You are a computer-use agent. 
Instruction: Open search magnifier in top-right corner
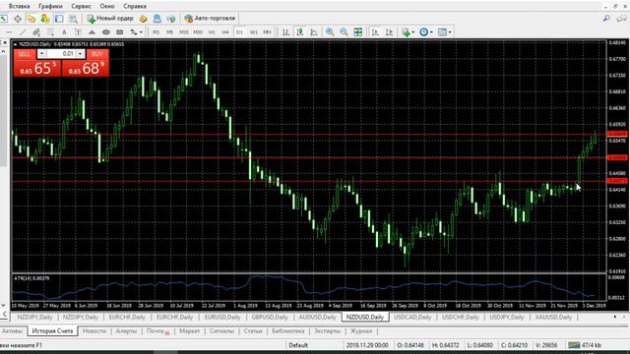pyautogui.click(x=606, y=18)
